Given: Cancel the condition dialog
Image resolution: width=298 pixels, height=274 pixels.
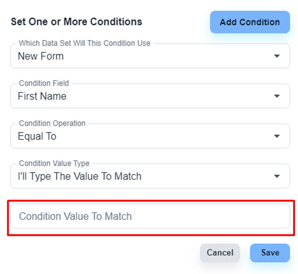Looking at the screenshot, I should pyautogui.click(x=220, y=253).
